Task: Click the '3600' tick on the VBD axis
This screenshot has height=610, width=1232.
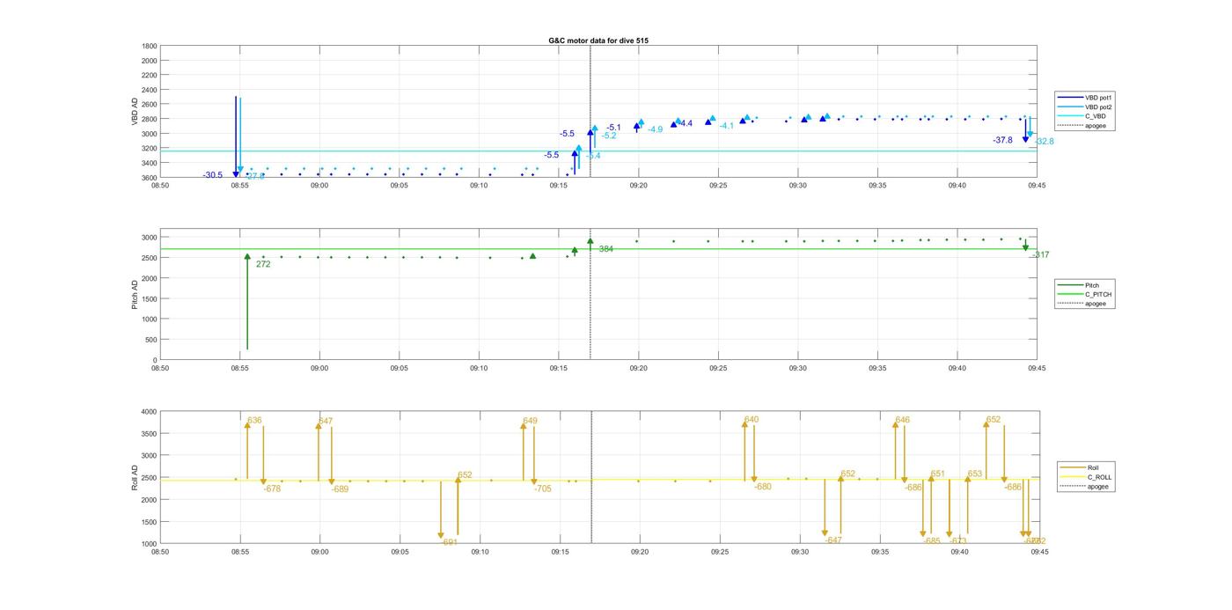Action: 149,178
